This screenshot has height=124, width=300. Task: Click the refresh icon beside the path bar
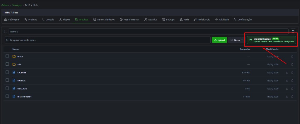coord(293,32)
